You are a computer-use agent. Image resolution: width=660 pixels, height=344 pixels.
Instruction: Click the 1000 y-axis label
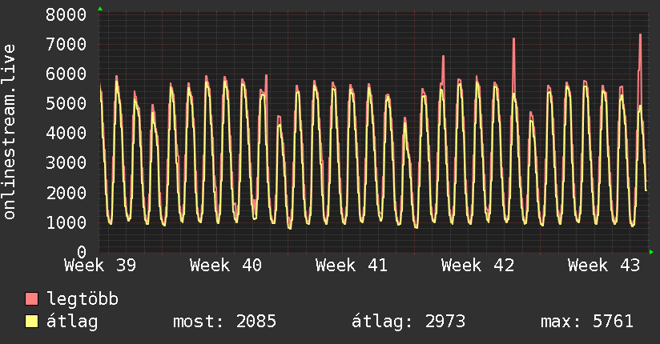click(66, 222)
